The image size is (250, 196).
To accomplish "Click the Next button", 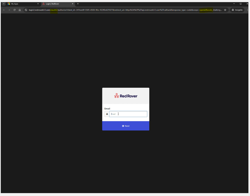I will point(126,126).
